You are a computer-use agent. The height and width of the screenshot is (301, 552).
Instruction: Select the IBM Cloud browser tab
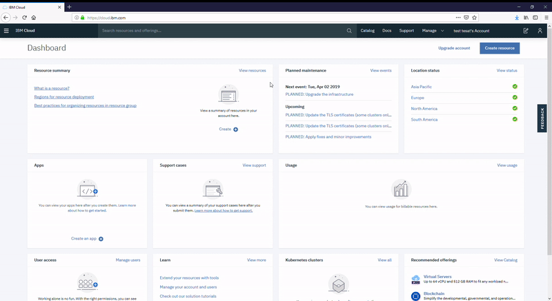(x=32, y=7)
